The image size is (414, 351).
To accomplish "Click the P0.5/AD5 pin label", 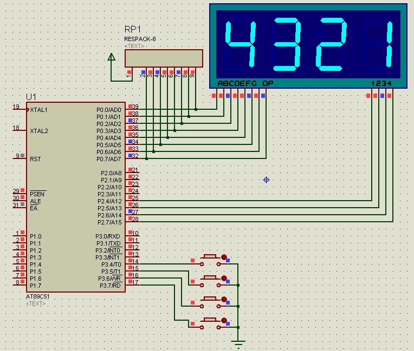I will tap(109, 145).
